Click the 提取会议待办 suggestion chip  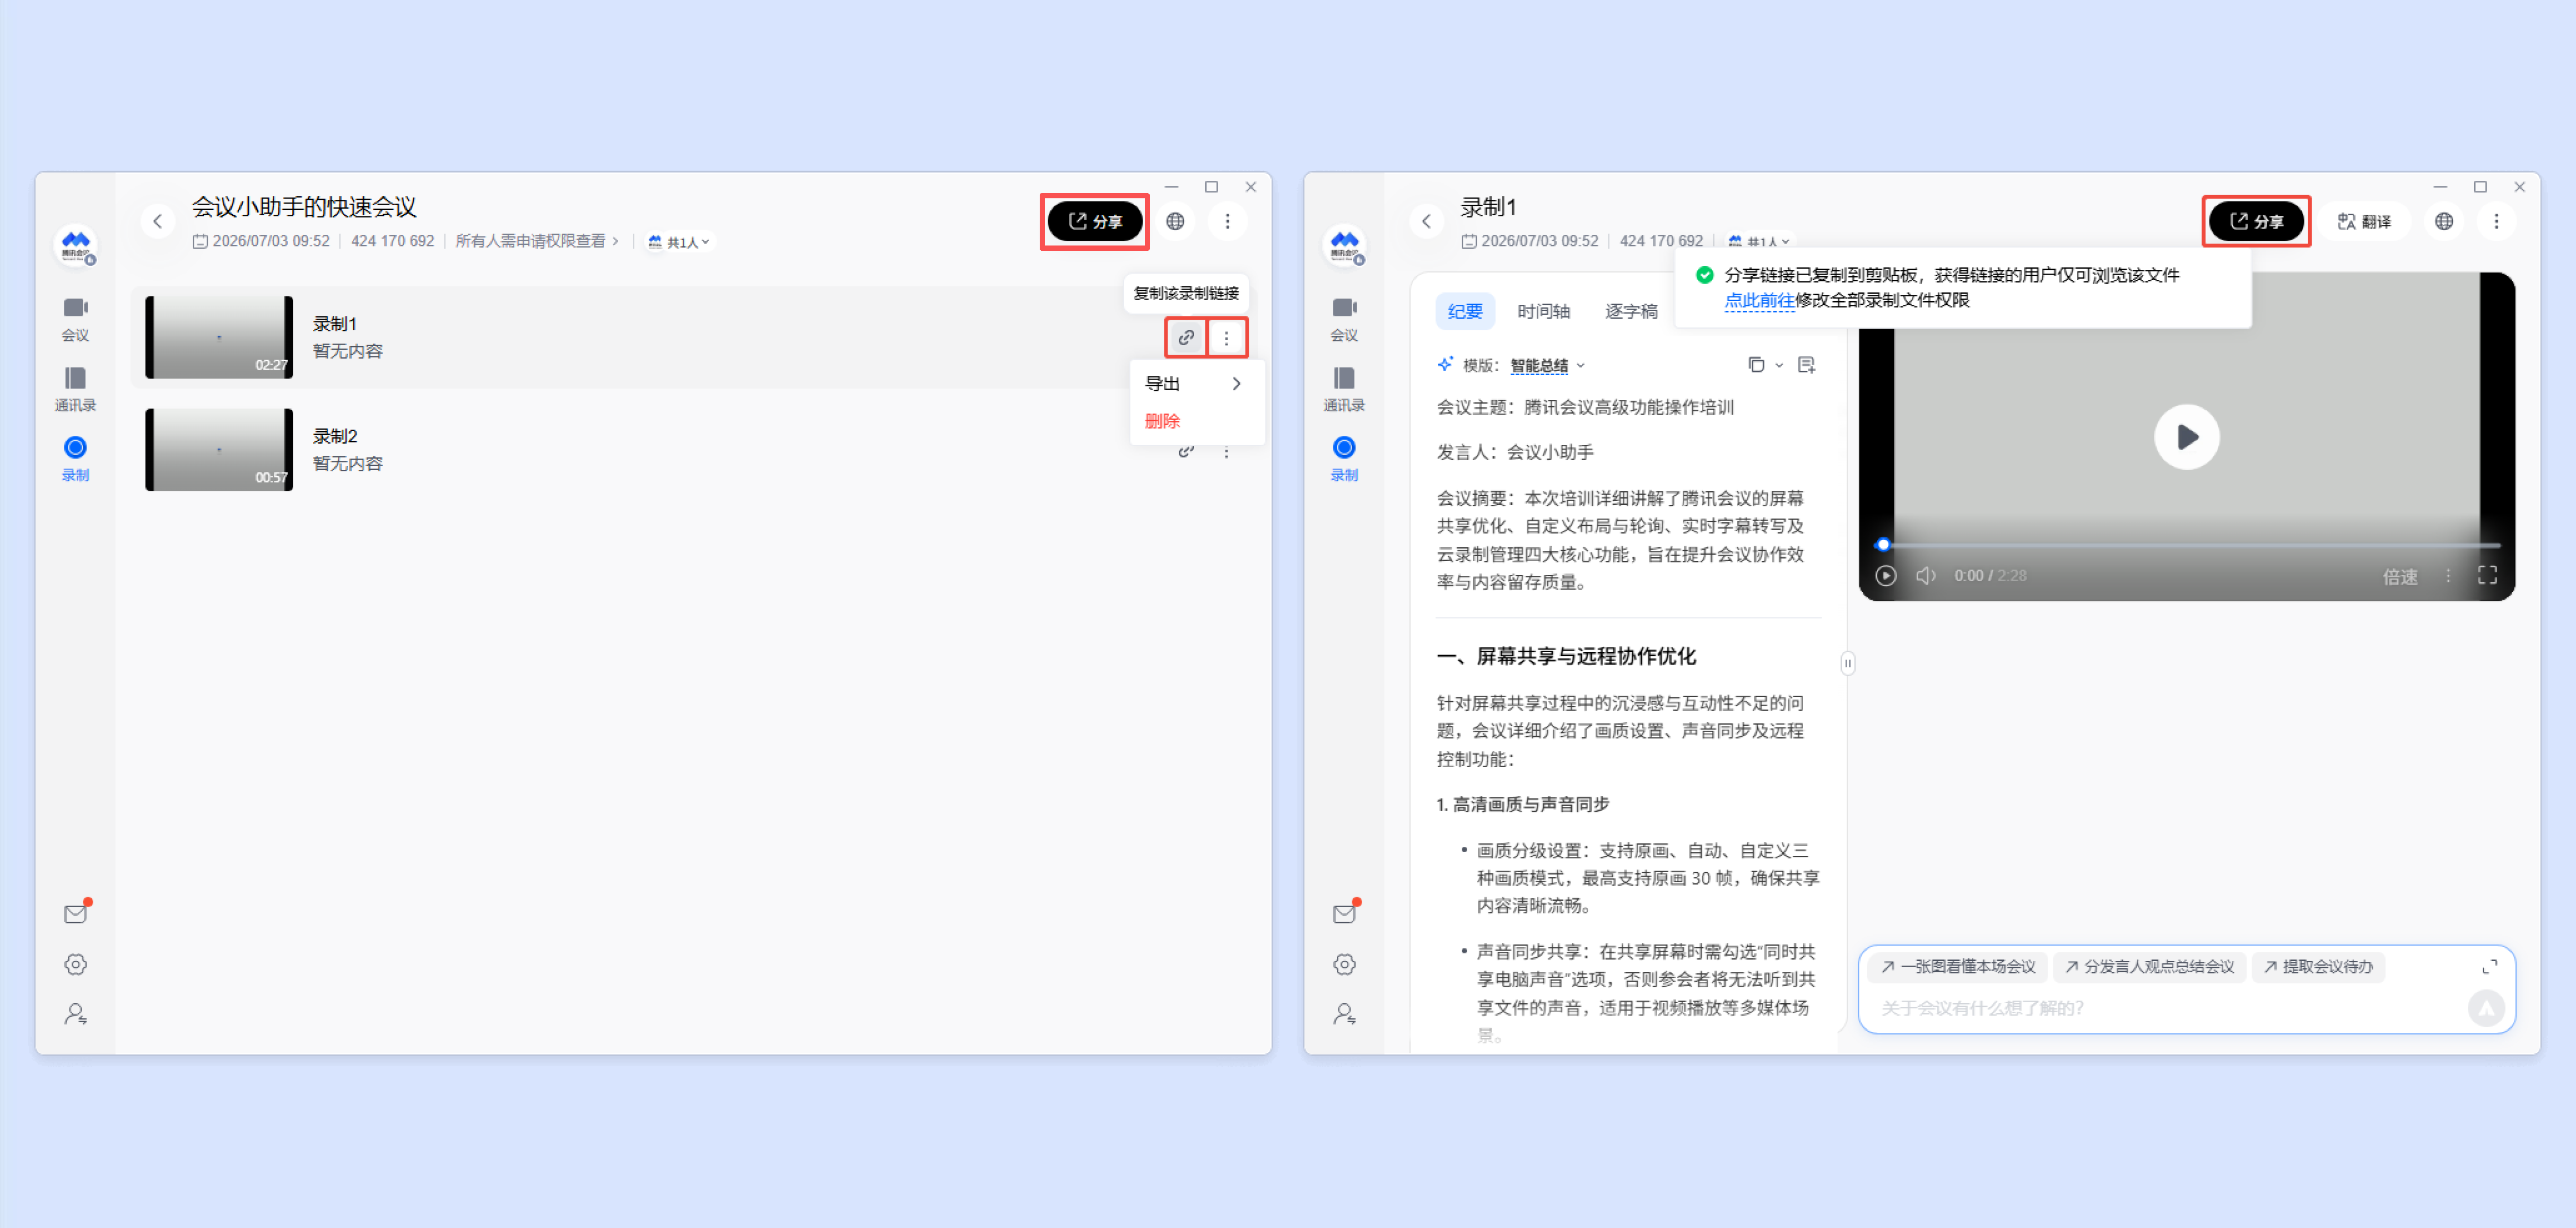click(2318, 966)
